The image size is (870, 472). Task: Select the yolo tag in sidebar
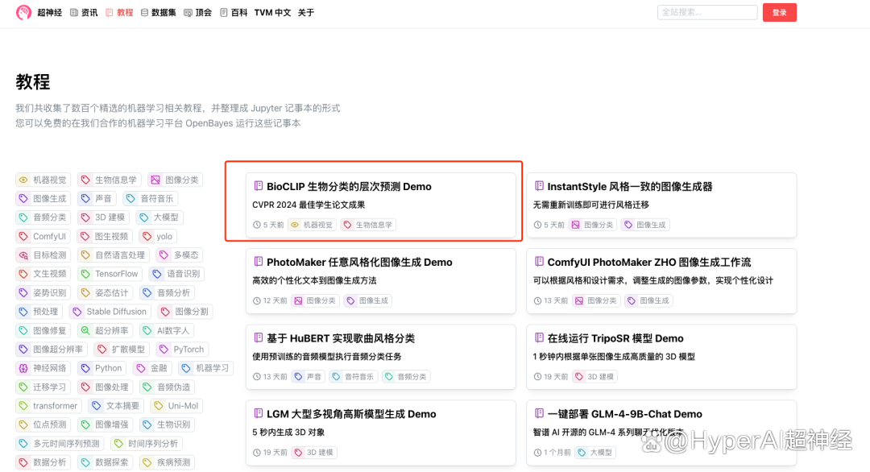click(157, 237)
